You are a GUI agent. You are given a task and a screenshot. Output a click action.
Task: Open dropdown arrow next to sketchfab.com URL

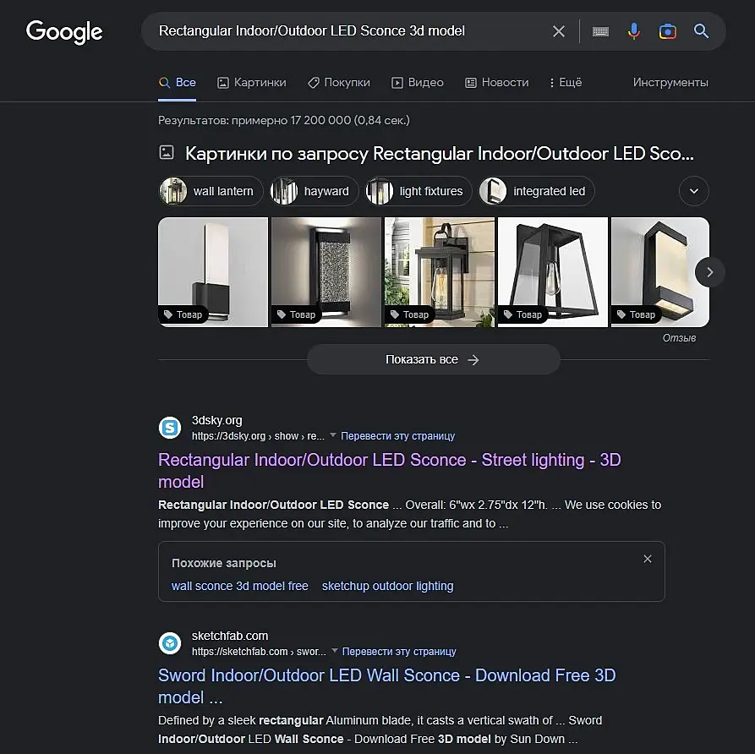click(x=334, y=651)
